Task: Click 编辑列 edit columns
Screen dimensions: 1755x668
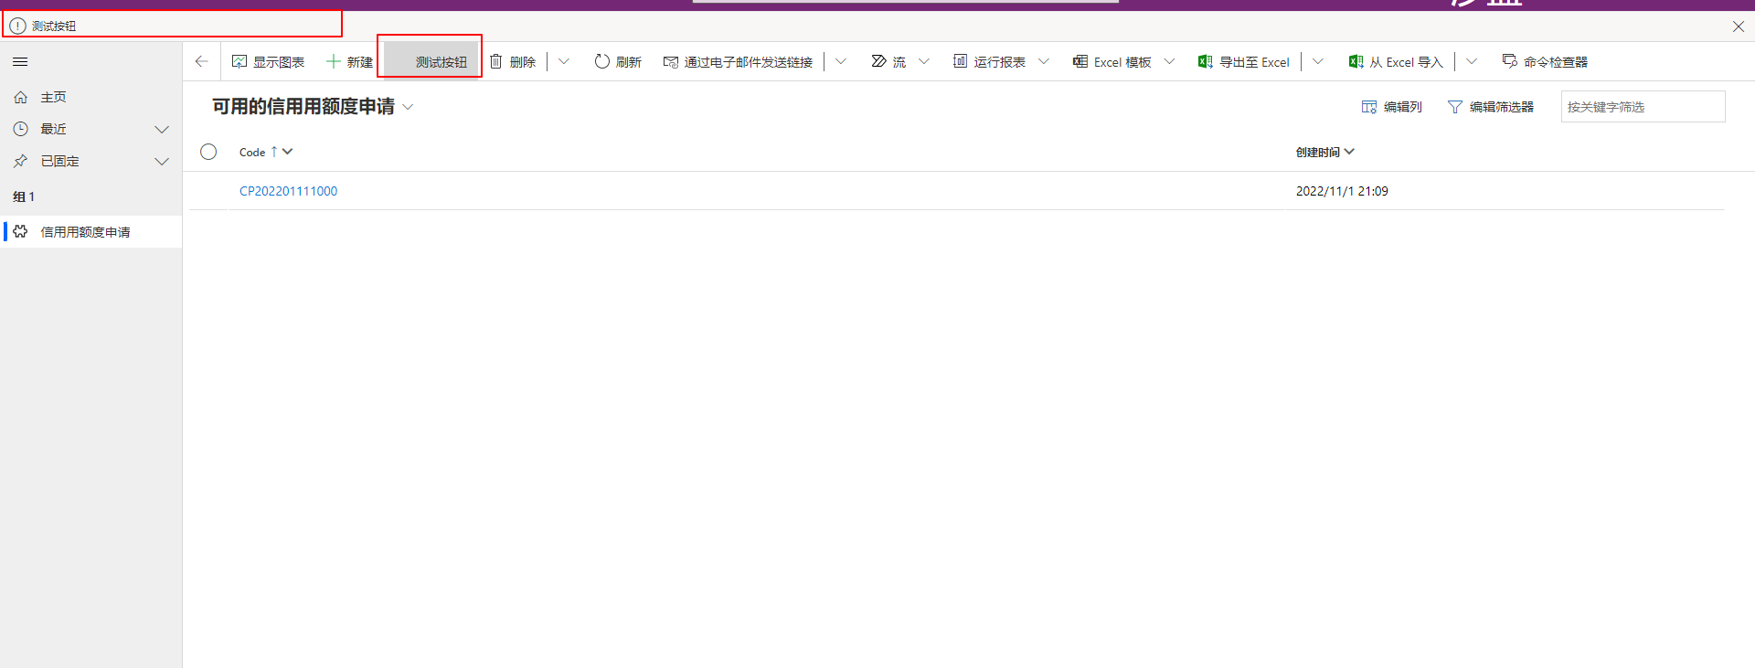Action: 1391,107
